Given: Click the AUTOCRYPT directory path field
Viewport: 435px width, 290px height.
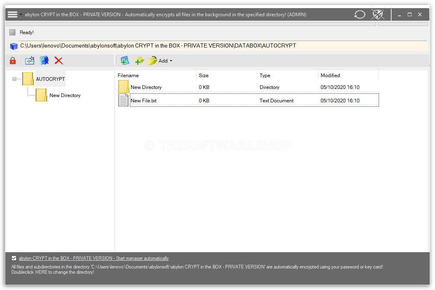Looking at the screenshot, I should click(223, 45).
